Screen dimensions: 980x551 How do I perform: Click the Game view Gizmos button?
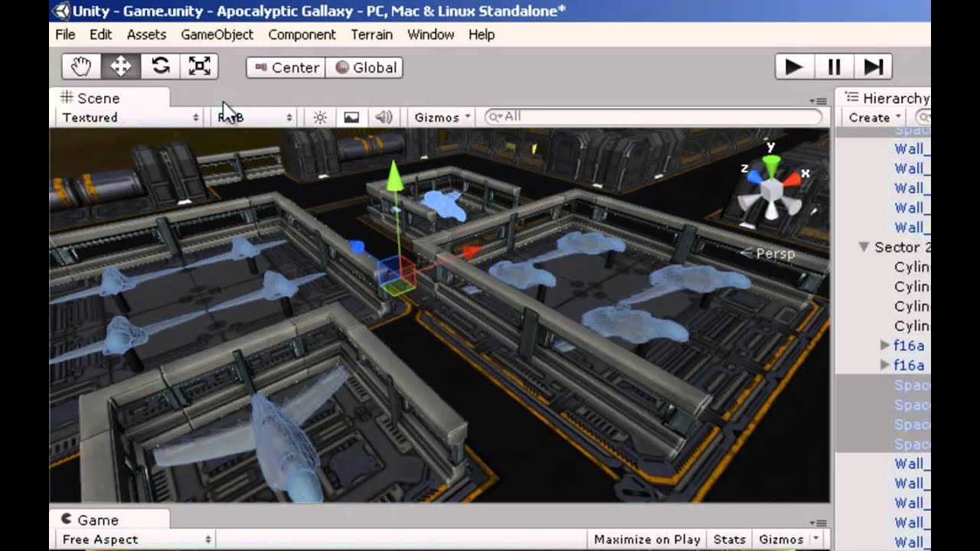[x=781, y=540]
